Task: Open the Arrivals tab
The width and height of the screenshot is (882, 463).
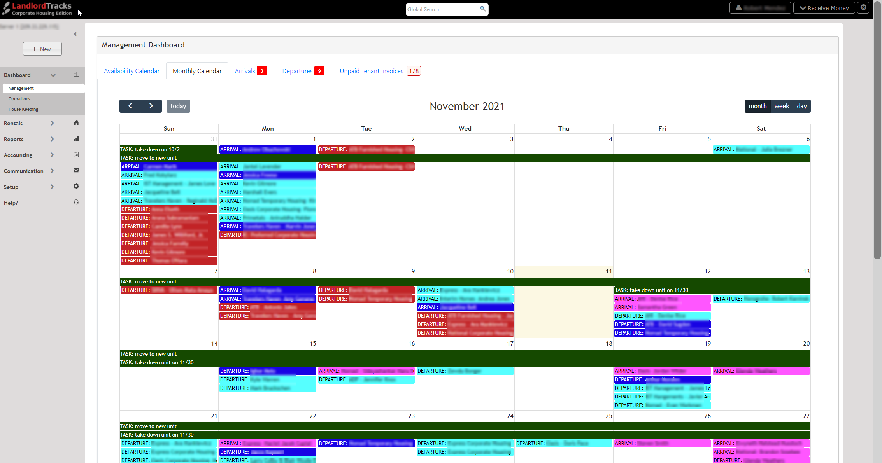Action: tap(245, 71)
